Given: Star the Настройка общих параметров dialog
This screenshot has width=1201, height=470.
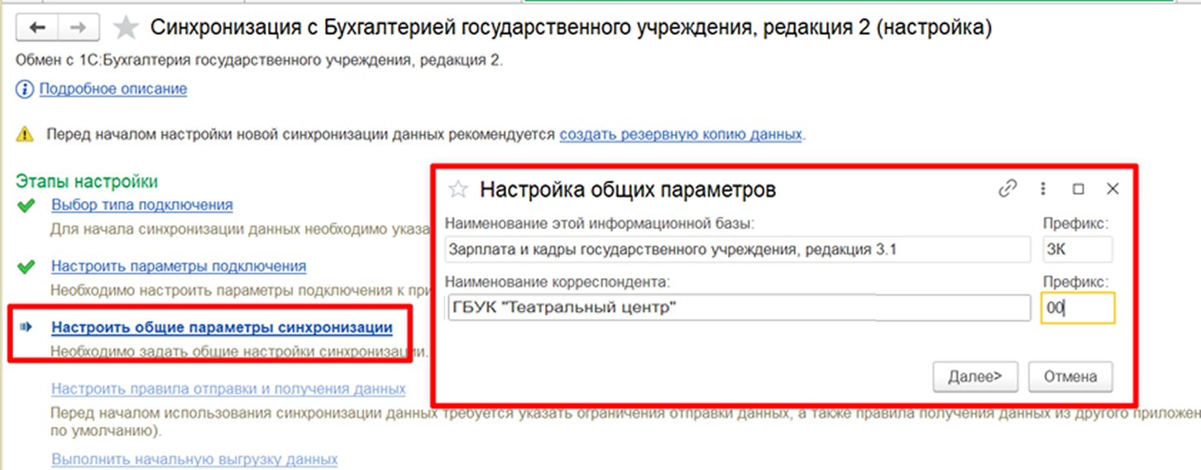Looking at the screenshot, I should [457, 189].
